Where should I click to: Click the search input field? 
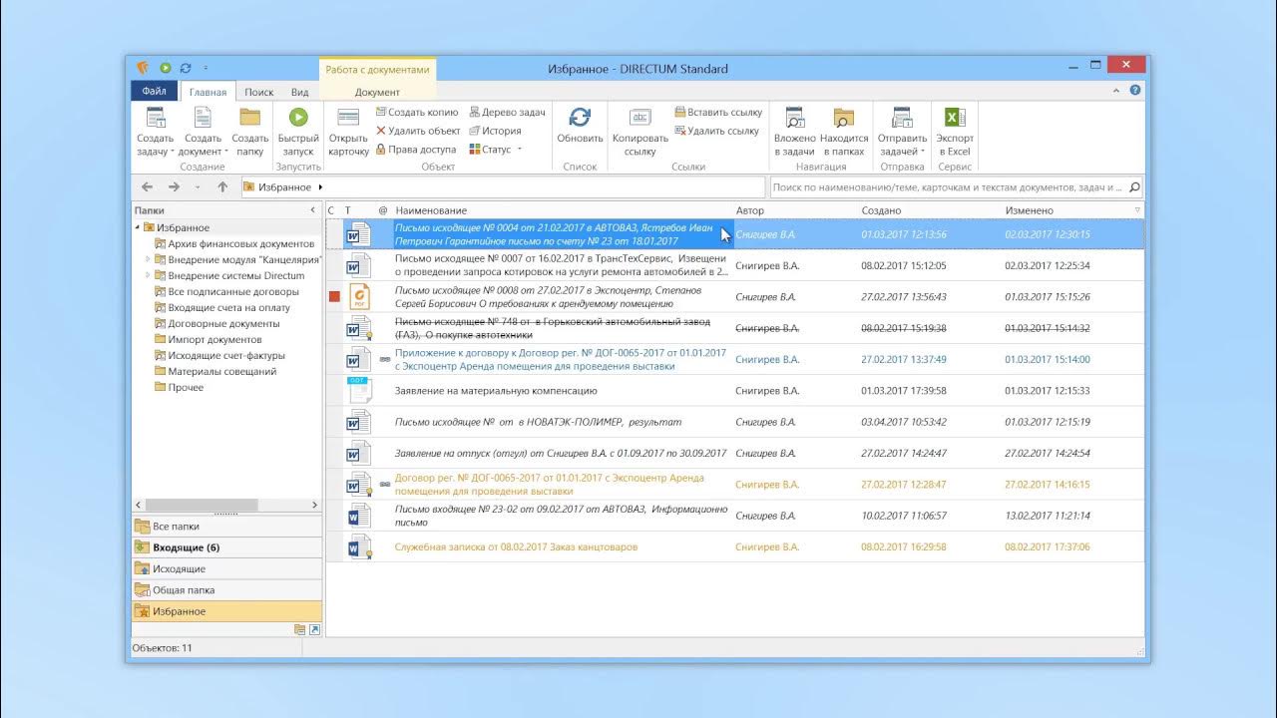948,186
